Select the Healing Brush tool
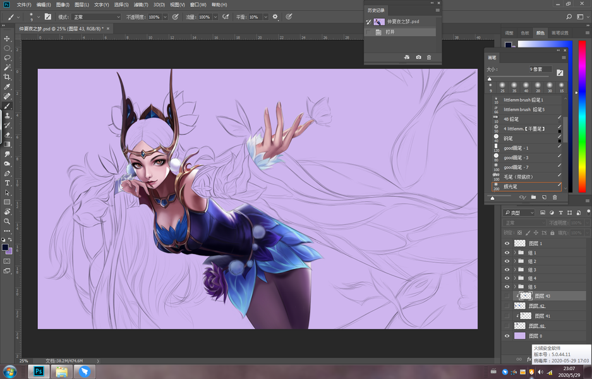Viewport: 592px width, 379px height. (7, 96)
